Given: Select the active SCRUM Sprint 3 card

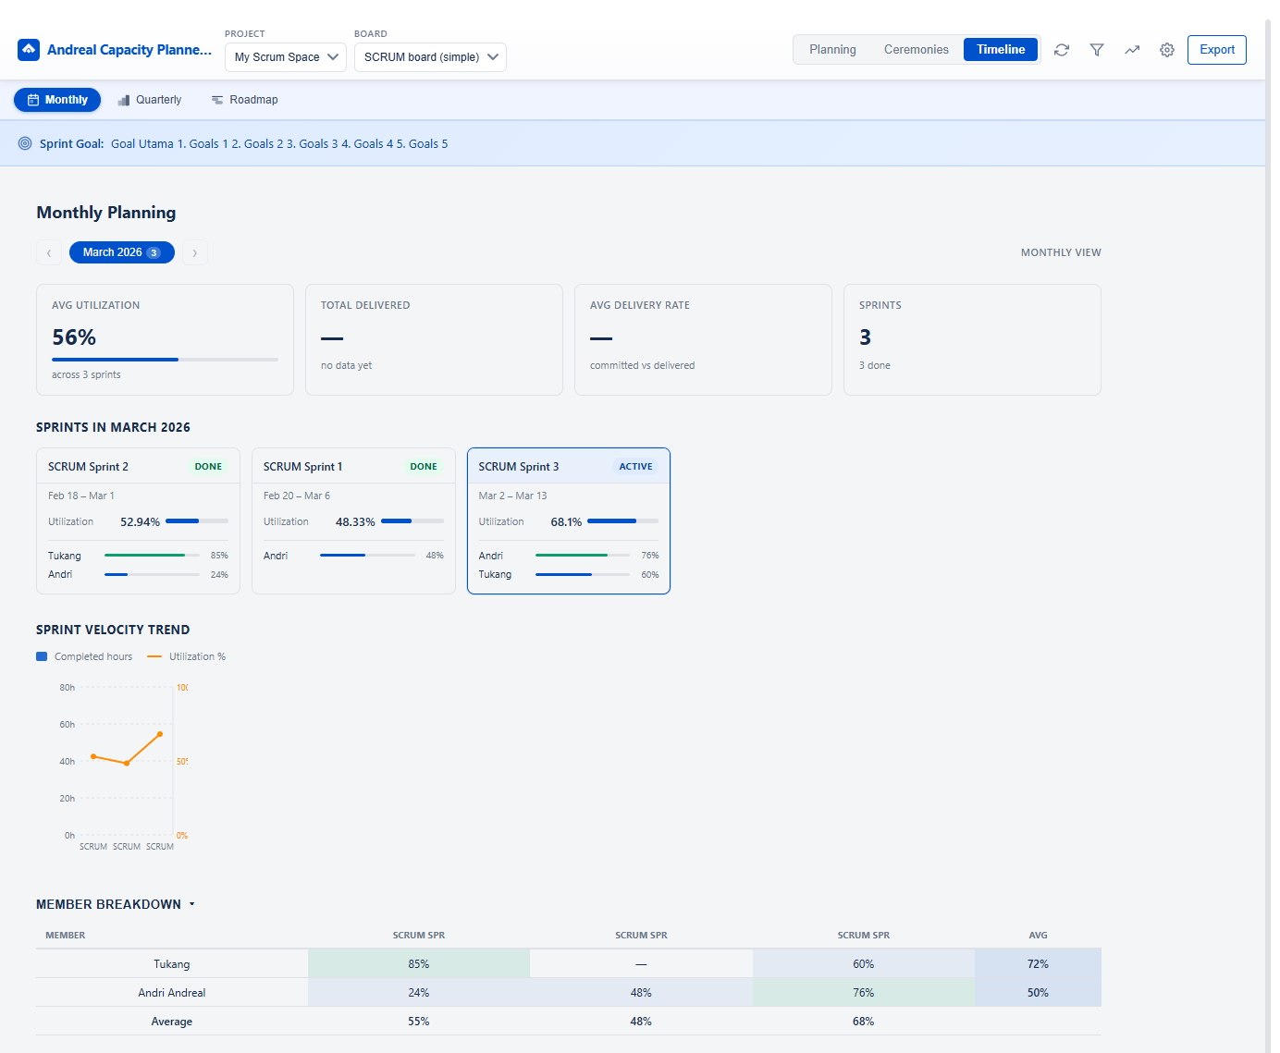Looking at the screenshot, I should 568,520.
